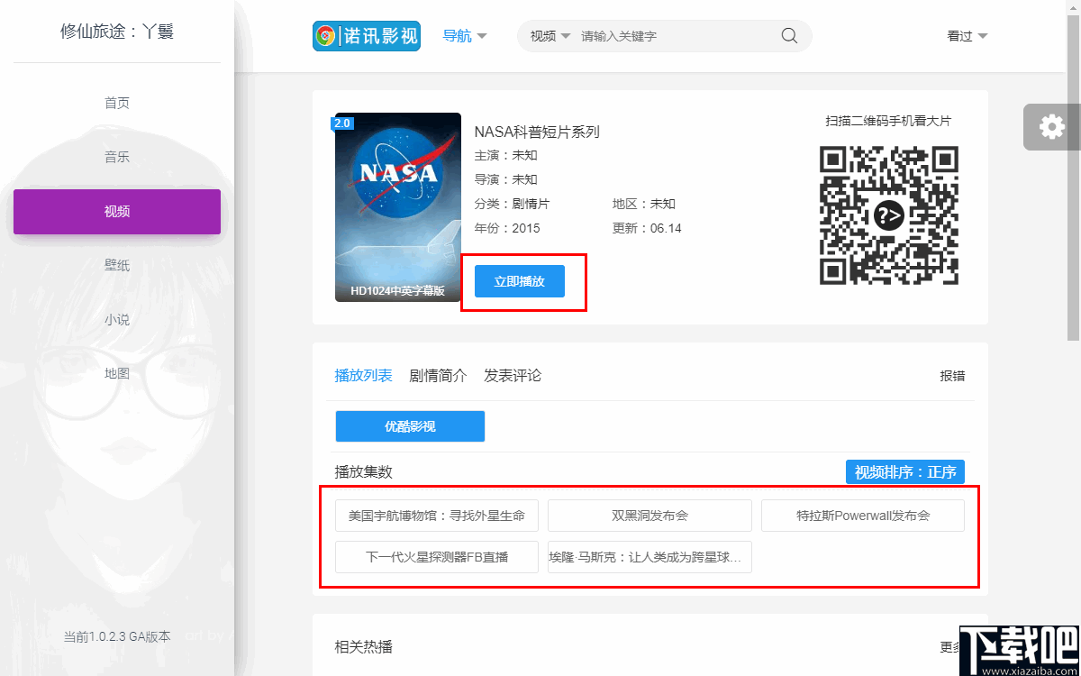
Task: Click the 立即播放 button
Action: [x=520, y=281]
